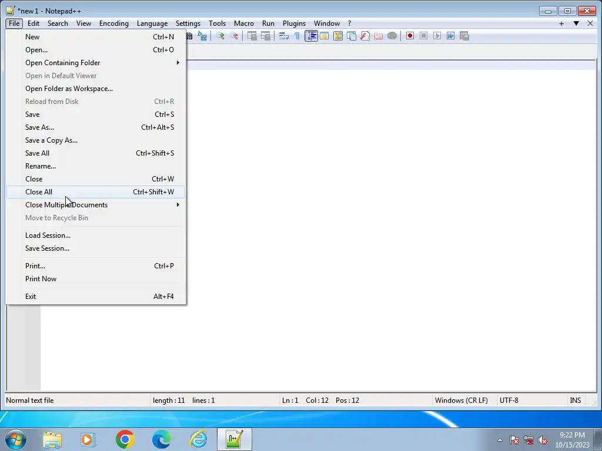Open the Document Map icon
Viewport: 602px width, 451px height.
338,36
